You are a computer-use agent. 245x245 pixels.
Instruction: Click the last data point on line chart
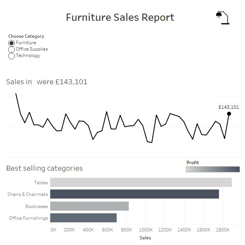pos(229,114)
